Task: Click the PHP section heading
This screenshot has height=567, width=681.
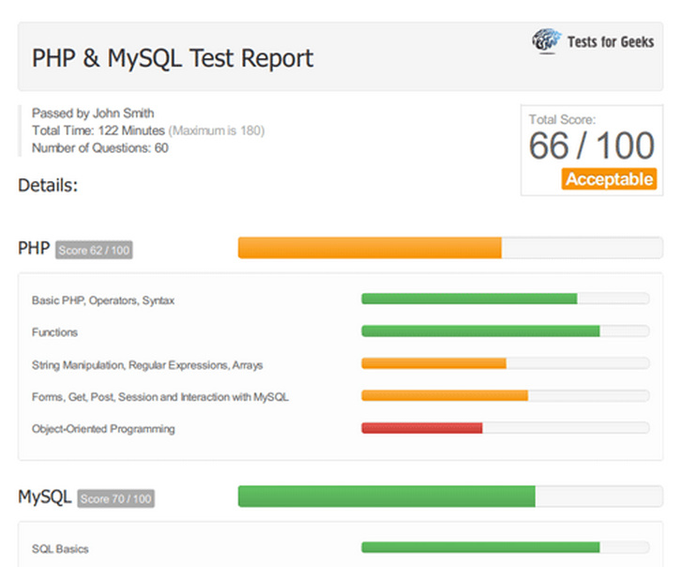Action: [x=33, y=249]
